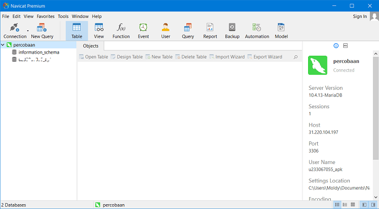Toggle the right information pane

pos(373,205)
